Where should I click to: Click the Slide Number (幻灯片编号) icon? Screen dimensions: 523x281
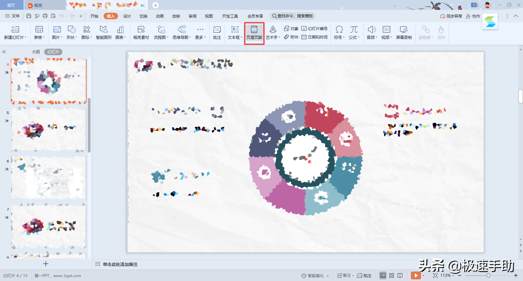[x=314, y=29]
